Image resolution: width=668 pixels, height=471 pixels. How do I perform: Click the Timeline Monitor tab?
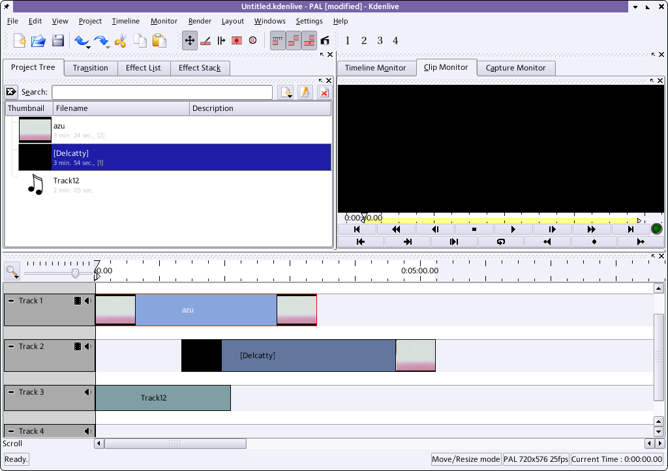click(x=375, y=68)
